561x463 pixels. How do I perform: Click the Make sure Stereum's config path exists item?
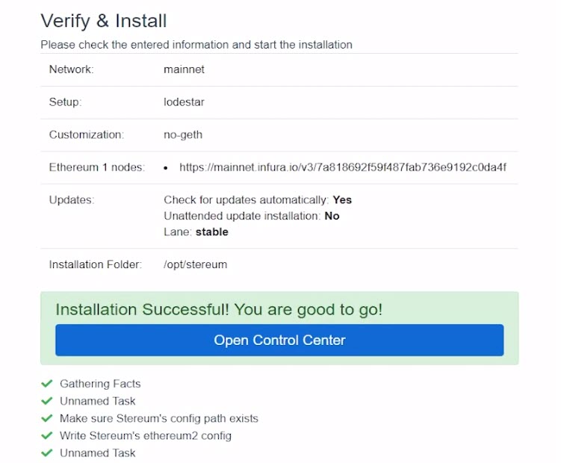(159, 418)
